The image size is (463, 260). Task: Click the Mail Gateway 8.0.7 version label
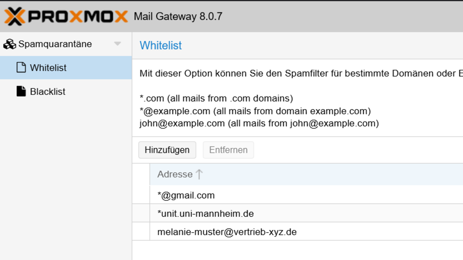(178, 16)
